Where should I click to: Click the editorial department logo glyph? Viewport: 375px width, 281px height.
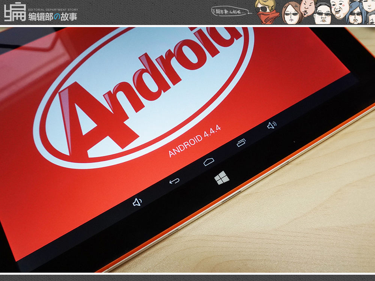tap(15, 12)
